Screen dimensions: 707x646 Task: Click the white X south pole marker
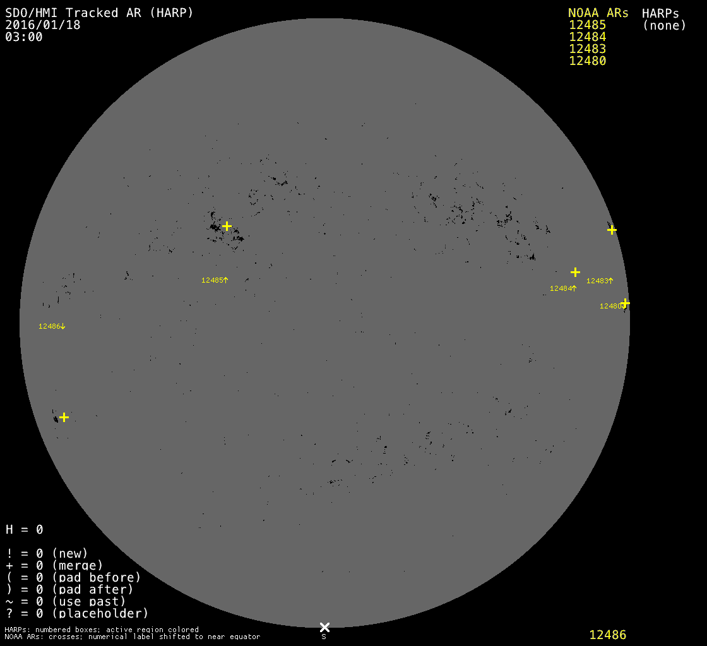(x=324, y=627)
